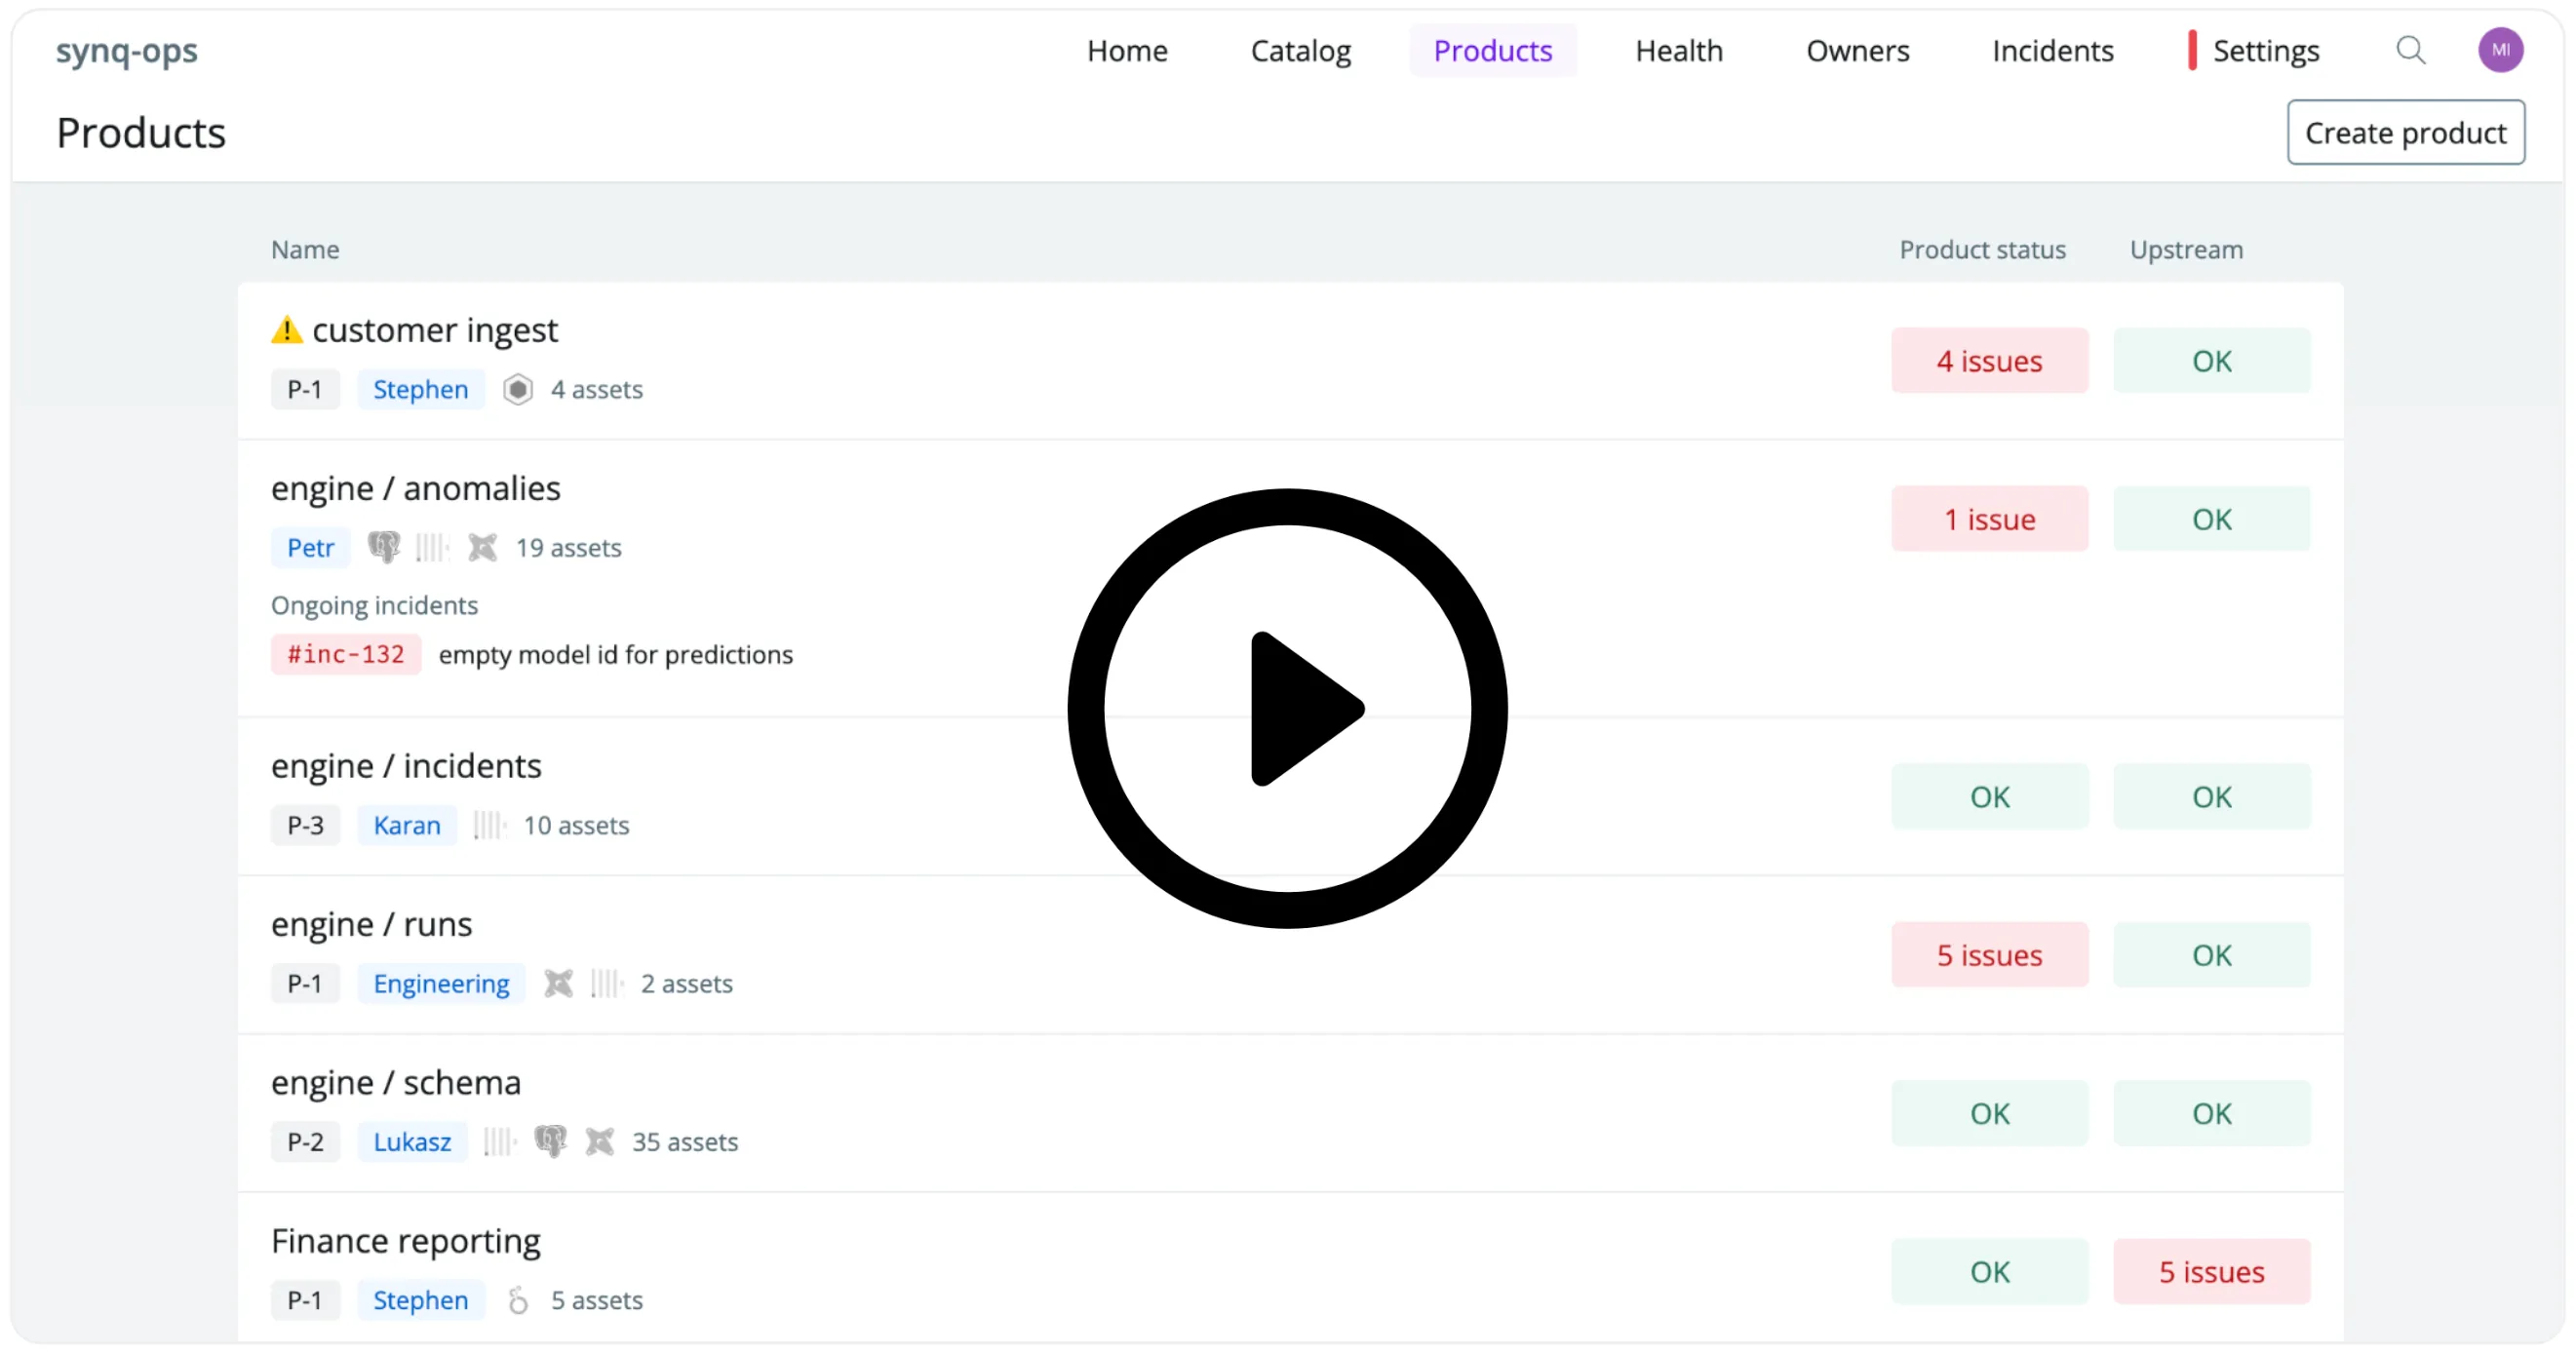2576x1353 pixels.
Task: Open the MI user avatar
Action: (2500, 50)
